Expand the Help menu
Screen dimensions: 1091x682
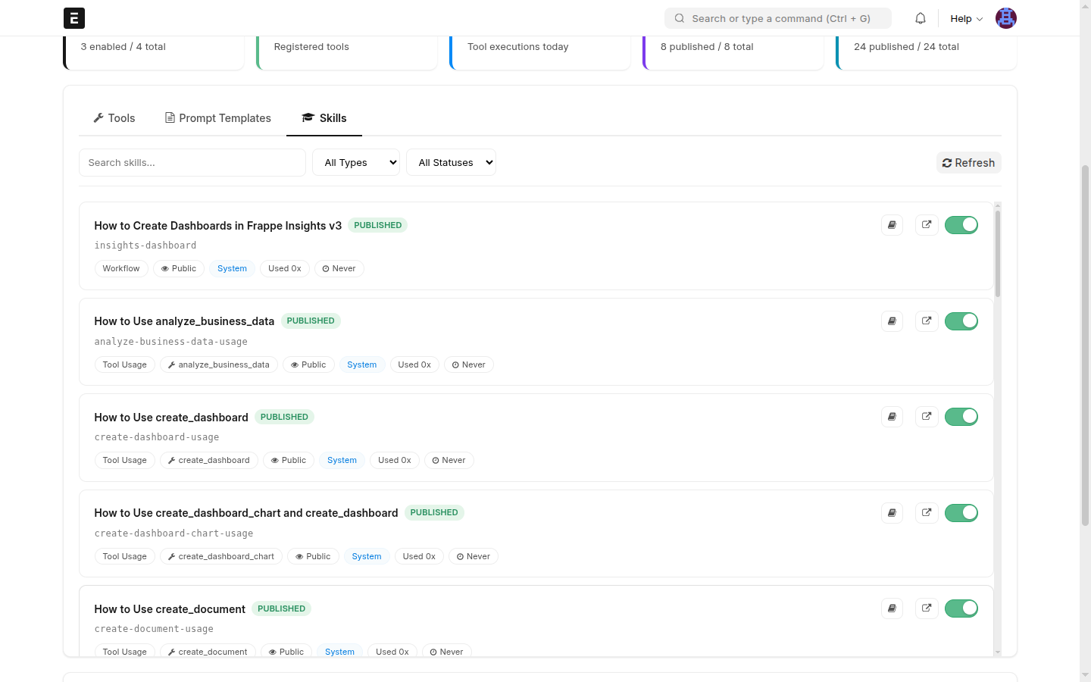point(966,18)
